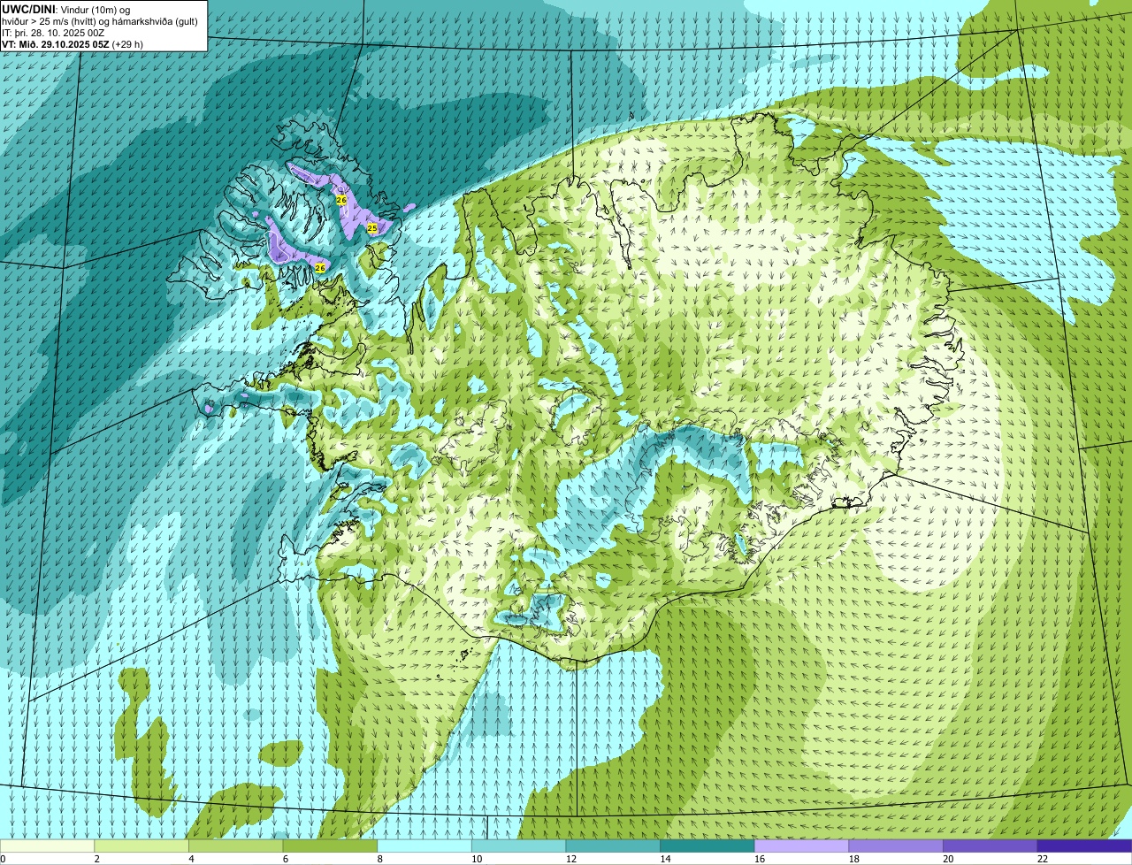The image size is (1132, 865).
Task: Click the yellow-green 2–4 m/s legend swatch
Action: [x=141, y=846]
